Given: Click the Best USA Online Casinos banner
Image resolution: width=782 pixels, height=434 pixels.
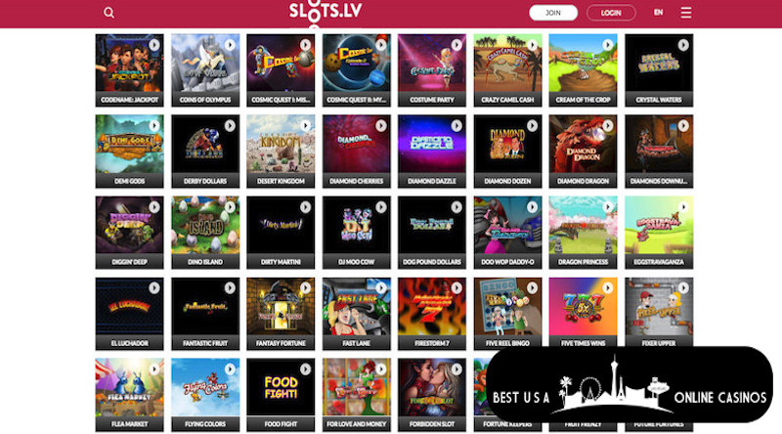Looking at the screenshot, I should click(x=629, y=384).
